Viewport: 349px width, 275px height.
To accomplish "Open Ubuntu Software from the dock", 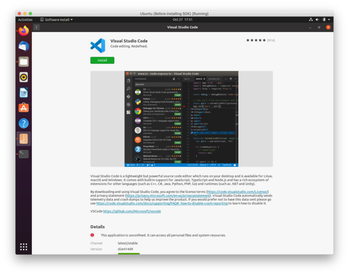I will [x=23, y=108].
